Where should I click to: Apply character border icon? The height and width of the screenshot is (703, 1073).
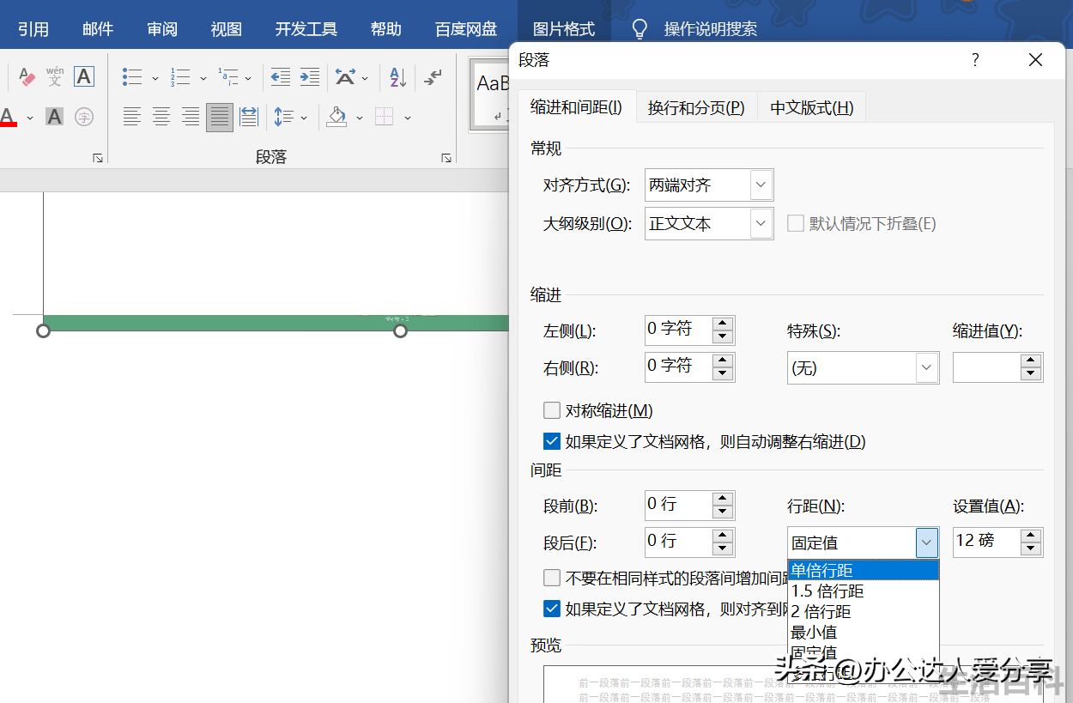click(x=83, y=76)
